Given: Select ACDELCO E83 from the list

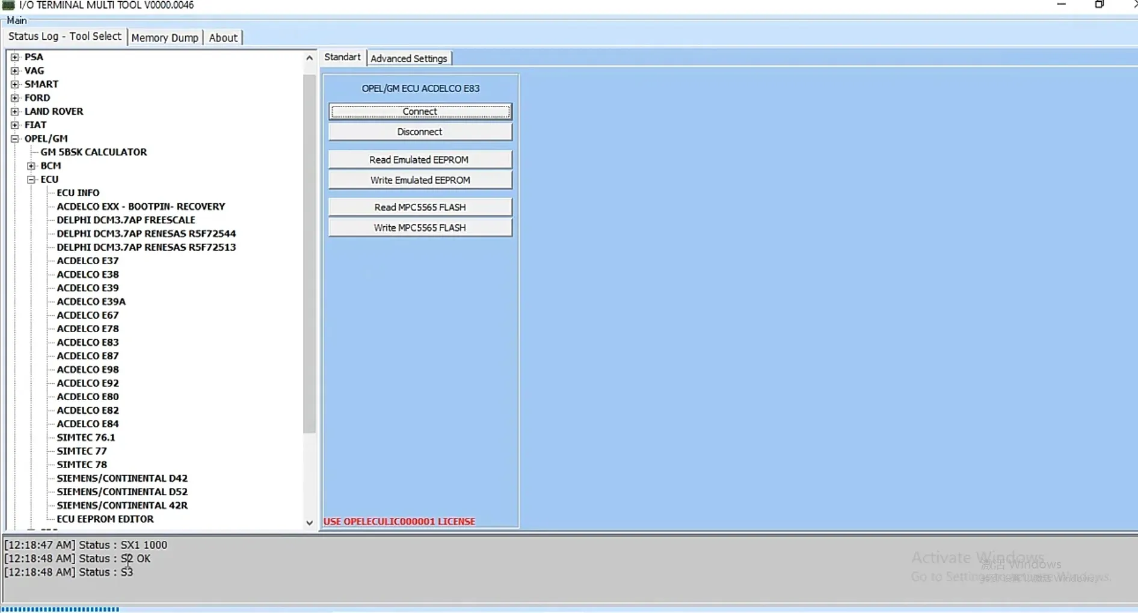Looking at the screenshot, I should 87,342.
